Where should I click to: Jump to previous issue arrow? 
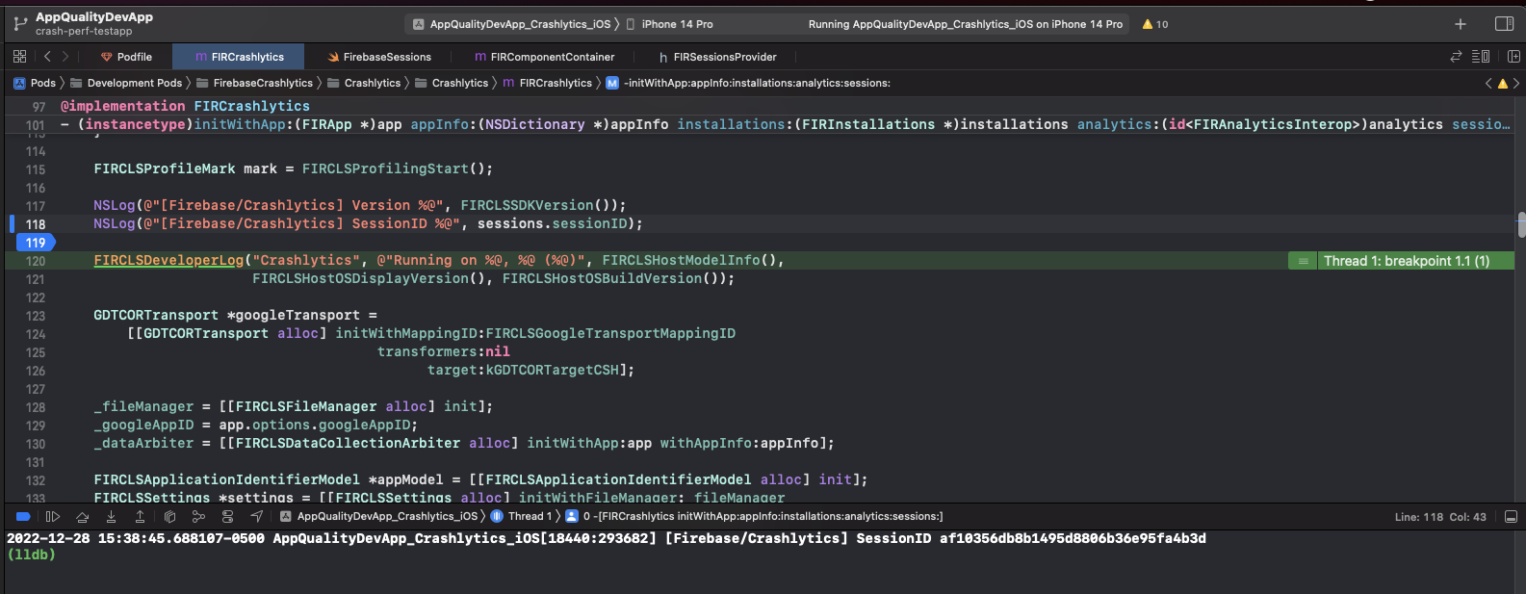click(1488, 84)
